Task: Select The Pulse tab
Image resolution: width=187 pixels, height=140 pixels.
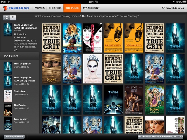Action: coord(72,8)
